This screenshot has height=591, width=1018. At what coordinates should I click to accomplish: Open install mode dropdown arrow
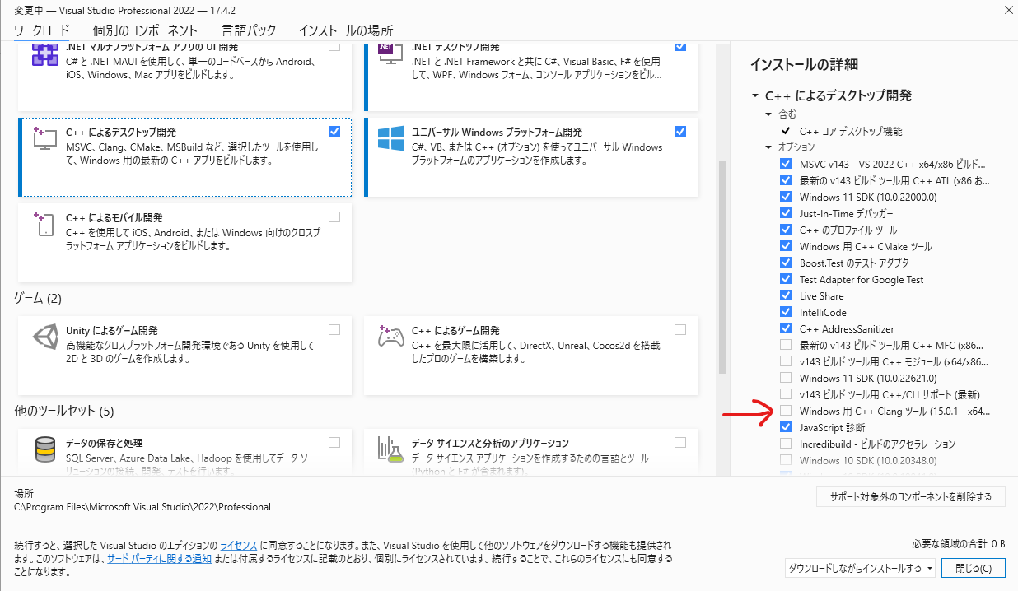930,568
